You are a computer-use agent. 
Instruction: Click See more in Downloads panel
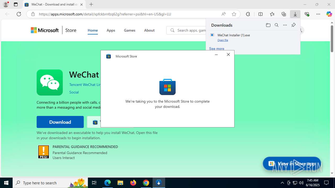click(x=217, y=49)
